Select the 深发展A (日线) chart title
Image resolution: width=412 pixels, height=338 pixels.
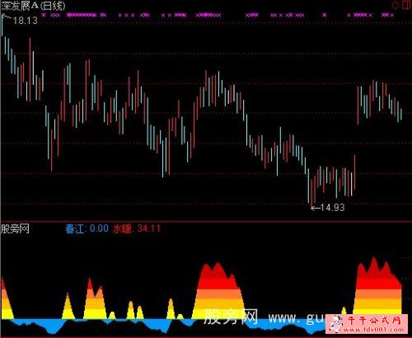click(x=33, y=6)
